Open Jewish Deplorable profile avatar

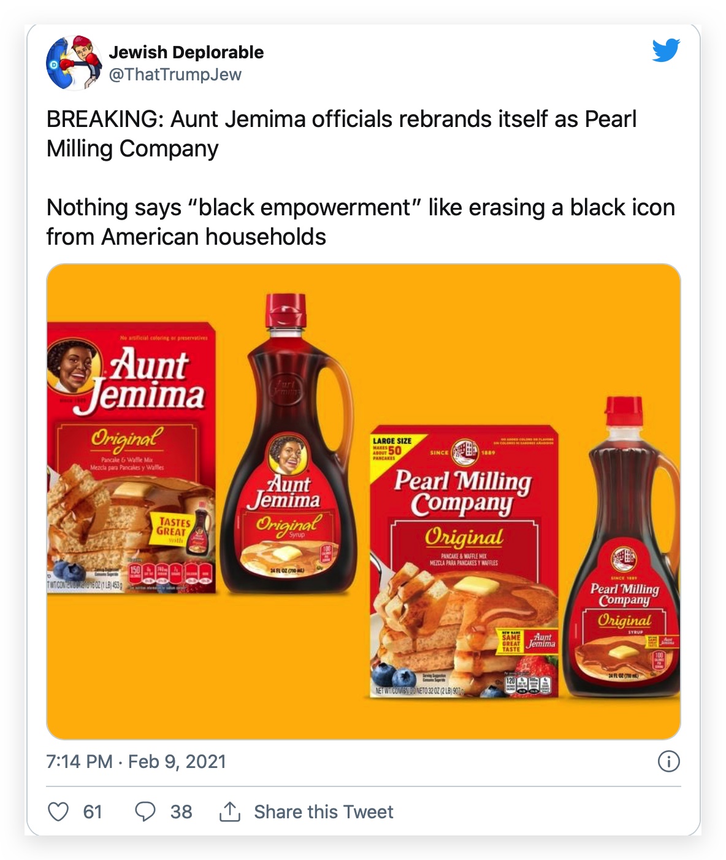tap(74, 63)
